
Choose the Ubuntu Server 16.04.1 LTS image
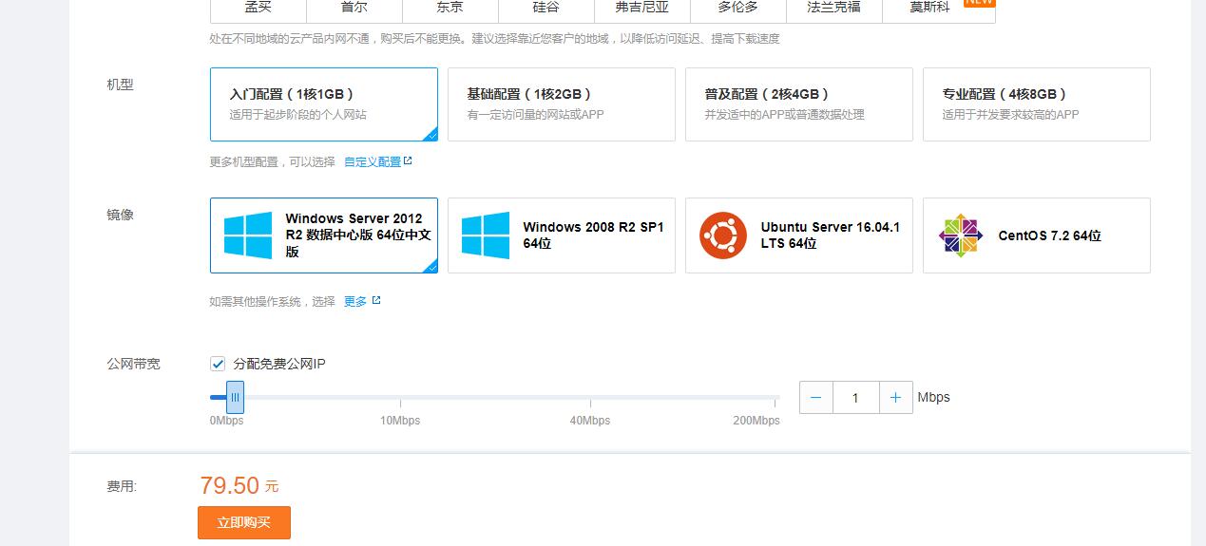(x=799, y=235)
